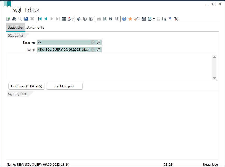
Task: Click inside the SQL query text area
Action: (x=110, y=67)
